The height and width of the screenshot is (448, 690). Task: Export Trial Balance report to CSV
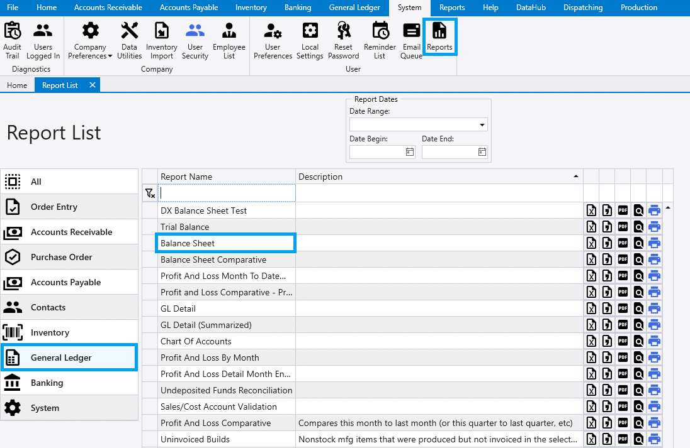point(608,227)
